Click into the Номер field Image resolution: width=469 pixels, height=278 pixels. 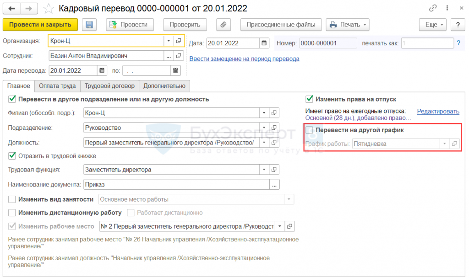328,43
